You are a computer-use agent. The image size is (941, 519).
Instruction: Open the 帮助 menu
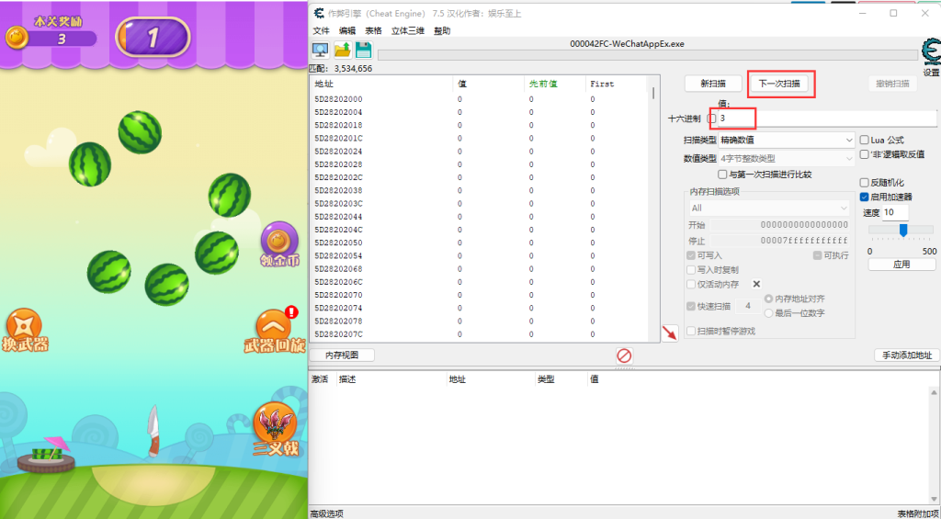point(442,30)
